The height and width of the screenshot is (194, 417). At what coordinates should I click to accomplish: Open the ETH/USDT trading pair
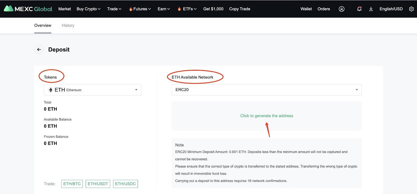(x=98, y=184)
